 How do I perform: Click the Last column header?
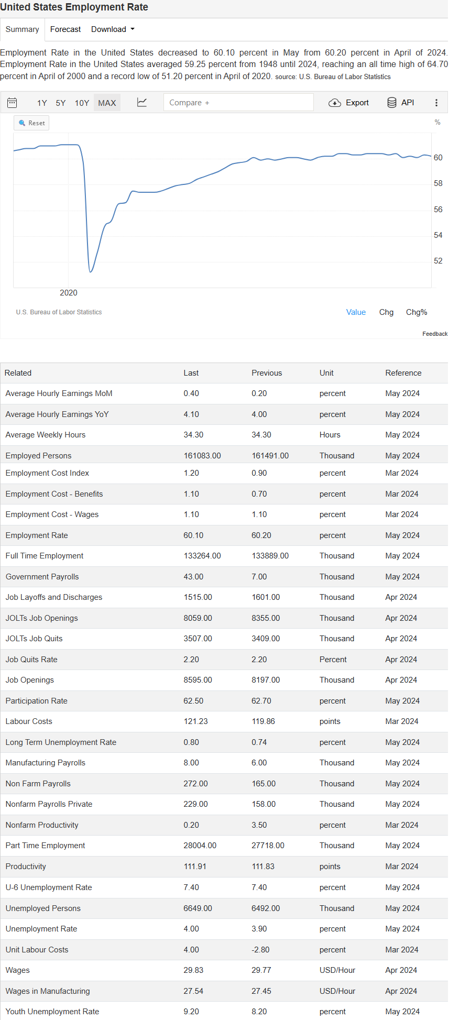(191, 373)
